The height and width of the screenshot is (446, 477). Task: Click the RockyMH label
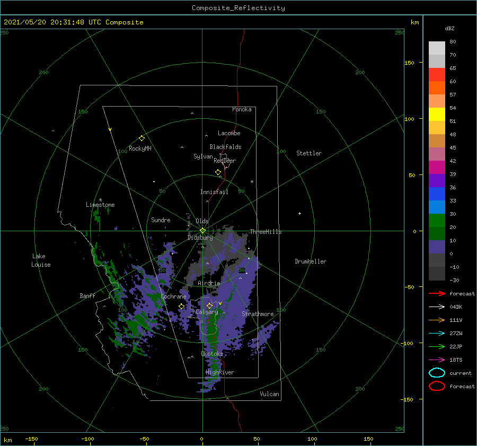(140, 148)
